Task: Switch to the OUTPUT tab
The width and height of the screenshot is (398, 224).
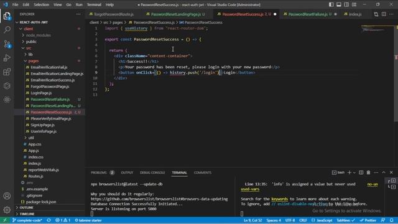Action: 127,172
